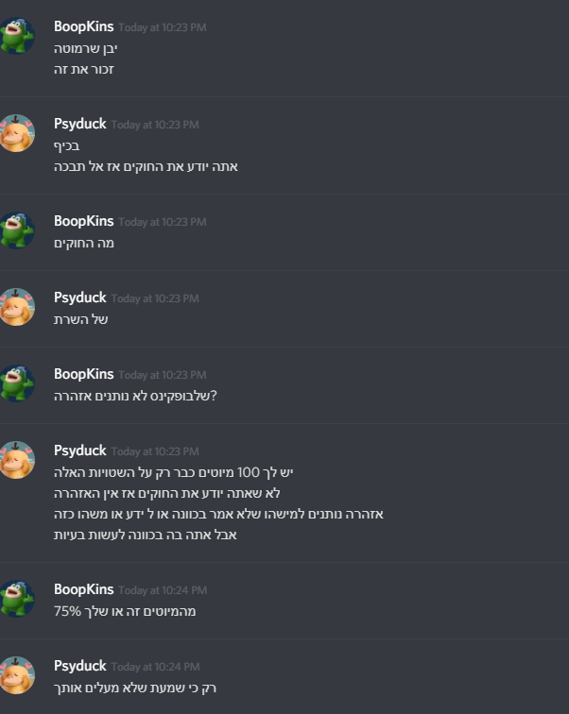Click Psyduck avatar beside של השרת
Screen dimensions: 569x714
tap(17, 307)
